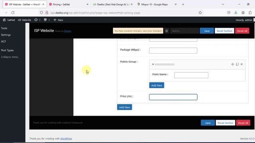
Task: Click the Version 6.5.3 footer text
Action: pyautogui.click(x=247, y=139)
